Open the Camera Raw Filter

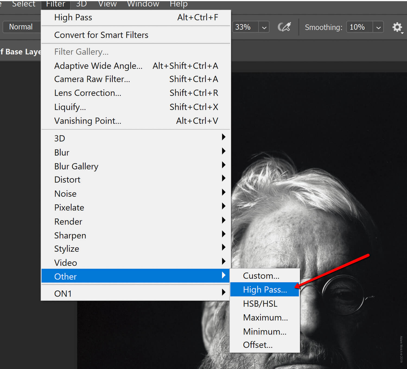pyautogui.click(x=92, y=79)
